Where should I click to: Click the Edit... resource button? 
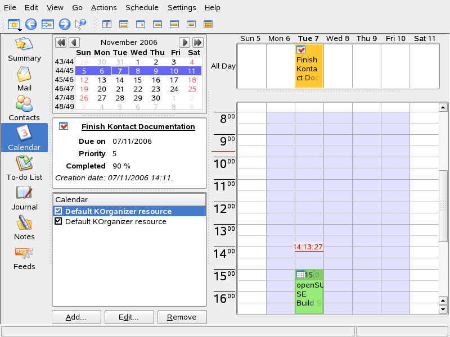(129, 317)
